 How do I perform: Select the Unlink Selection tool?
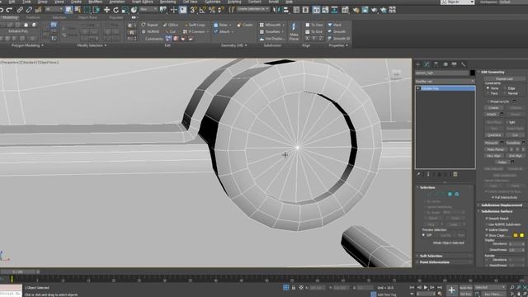[30, 10]
